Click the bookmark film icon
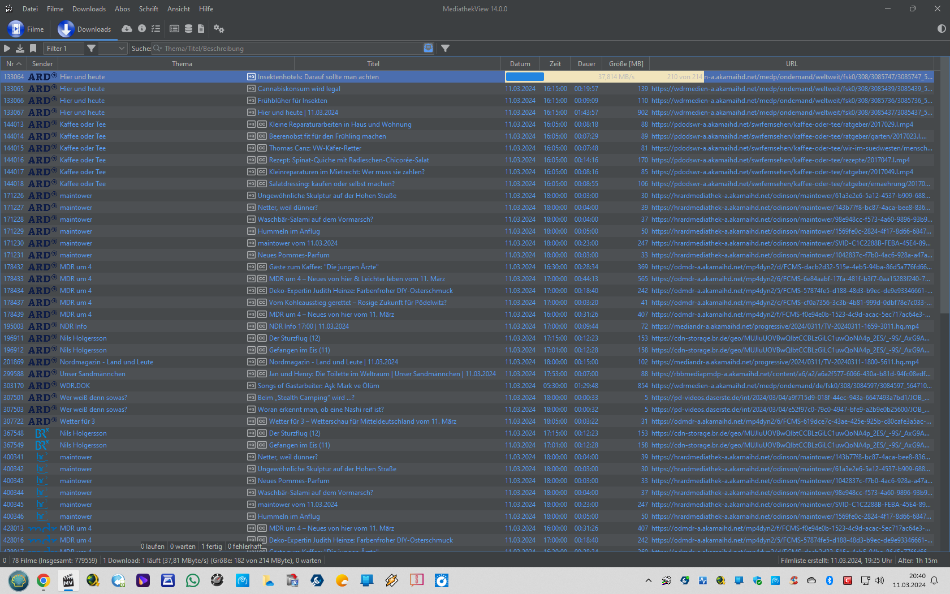The image size is (950, 594). click(33, 49)
